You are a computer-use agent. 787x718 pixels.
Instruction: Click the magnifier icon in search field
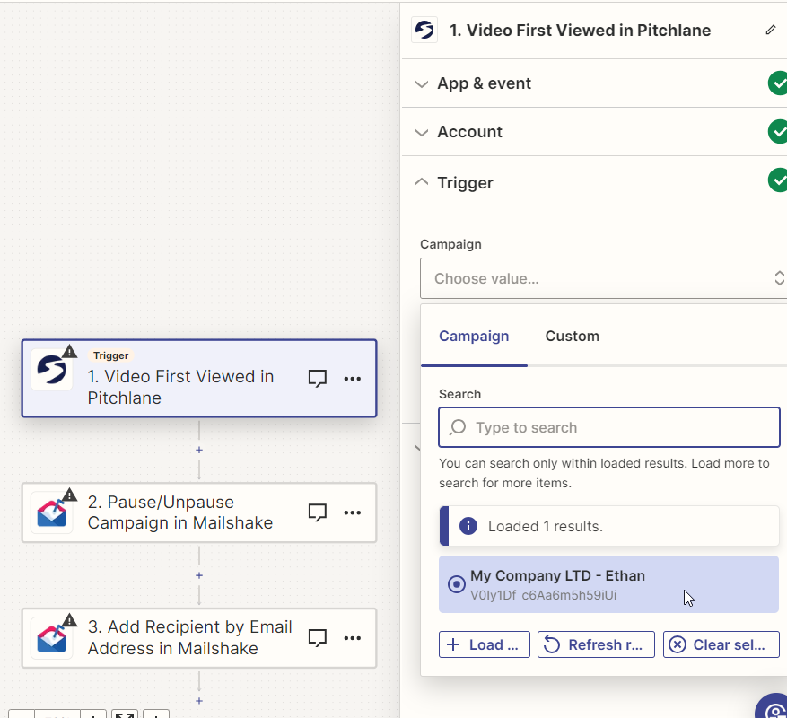point(458,427)
